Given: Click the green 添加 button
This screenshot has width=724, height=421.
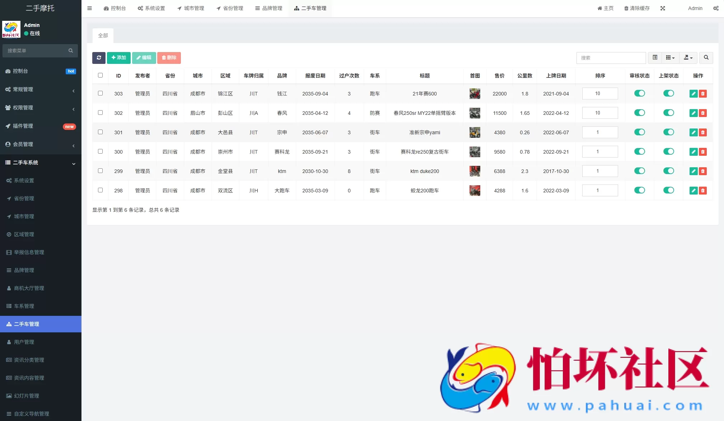Looking at the screenshot, I should (x=119, y=58).
